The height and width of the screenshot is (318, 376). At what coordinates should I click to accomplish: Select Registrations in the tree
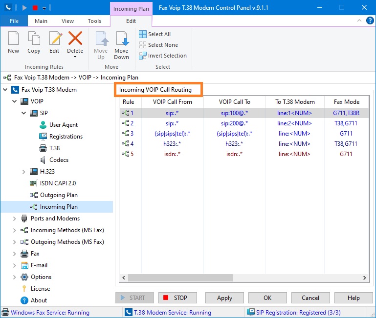tap(66, 137)
